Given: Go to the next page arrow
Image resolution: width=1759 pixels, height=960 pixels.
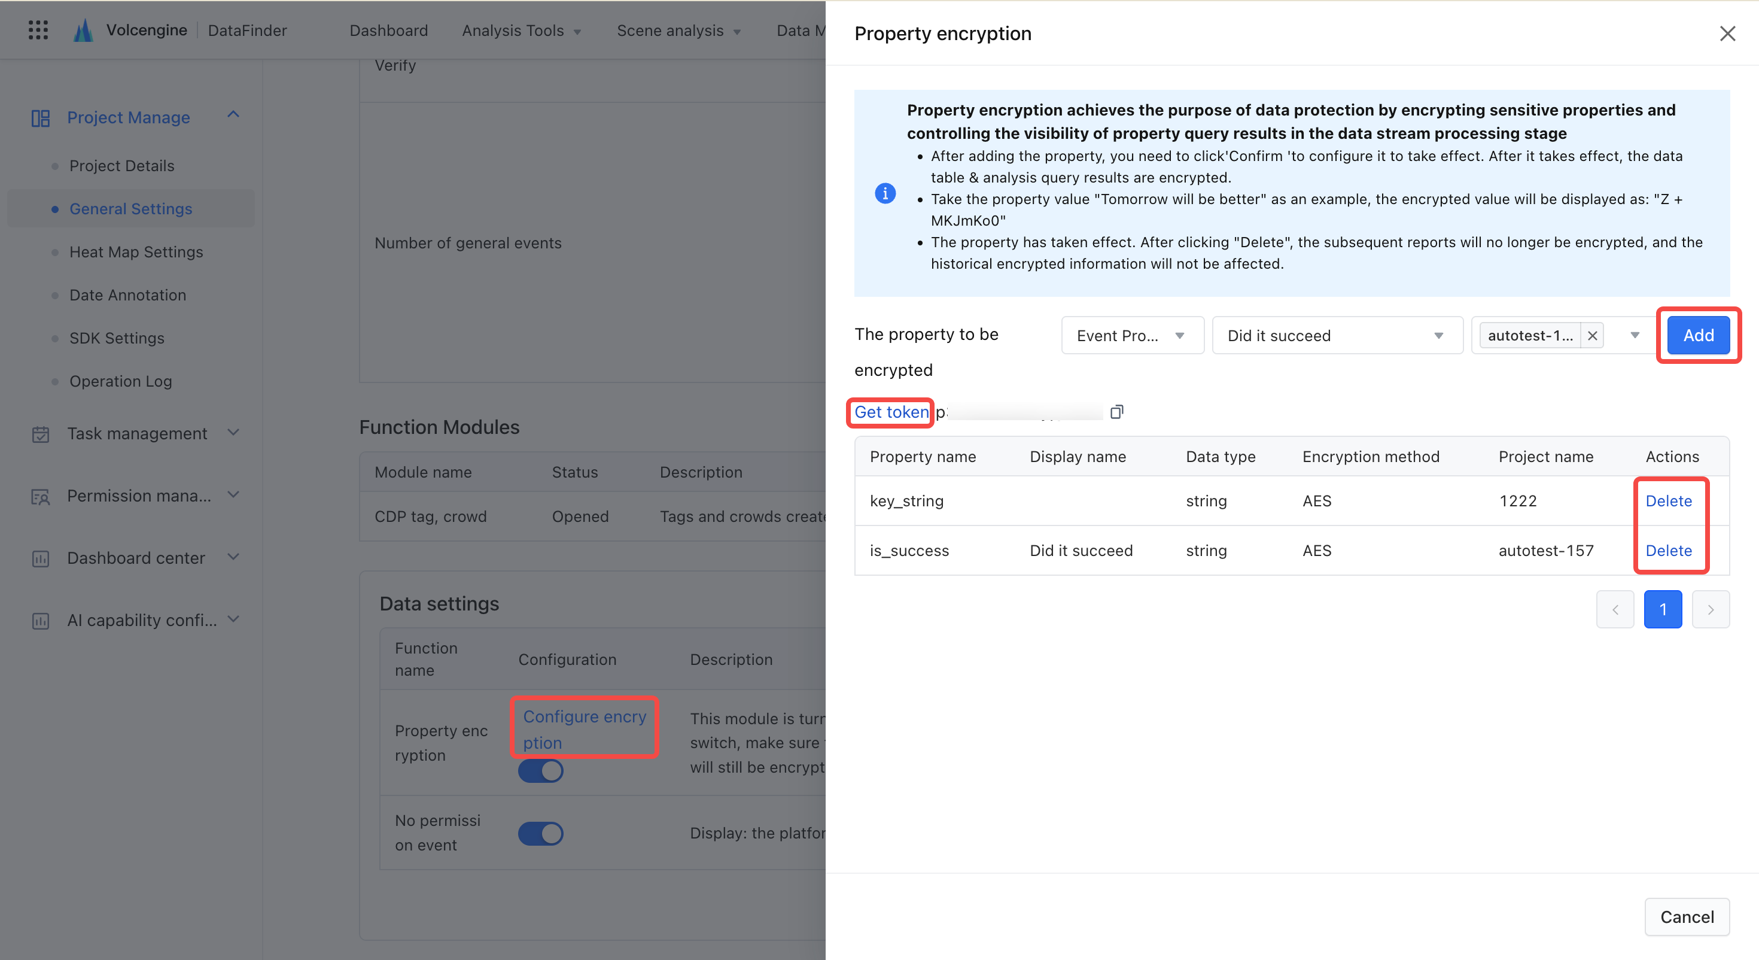Looking at the screenshot, I should (x=1711, y=609).
